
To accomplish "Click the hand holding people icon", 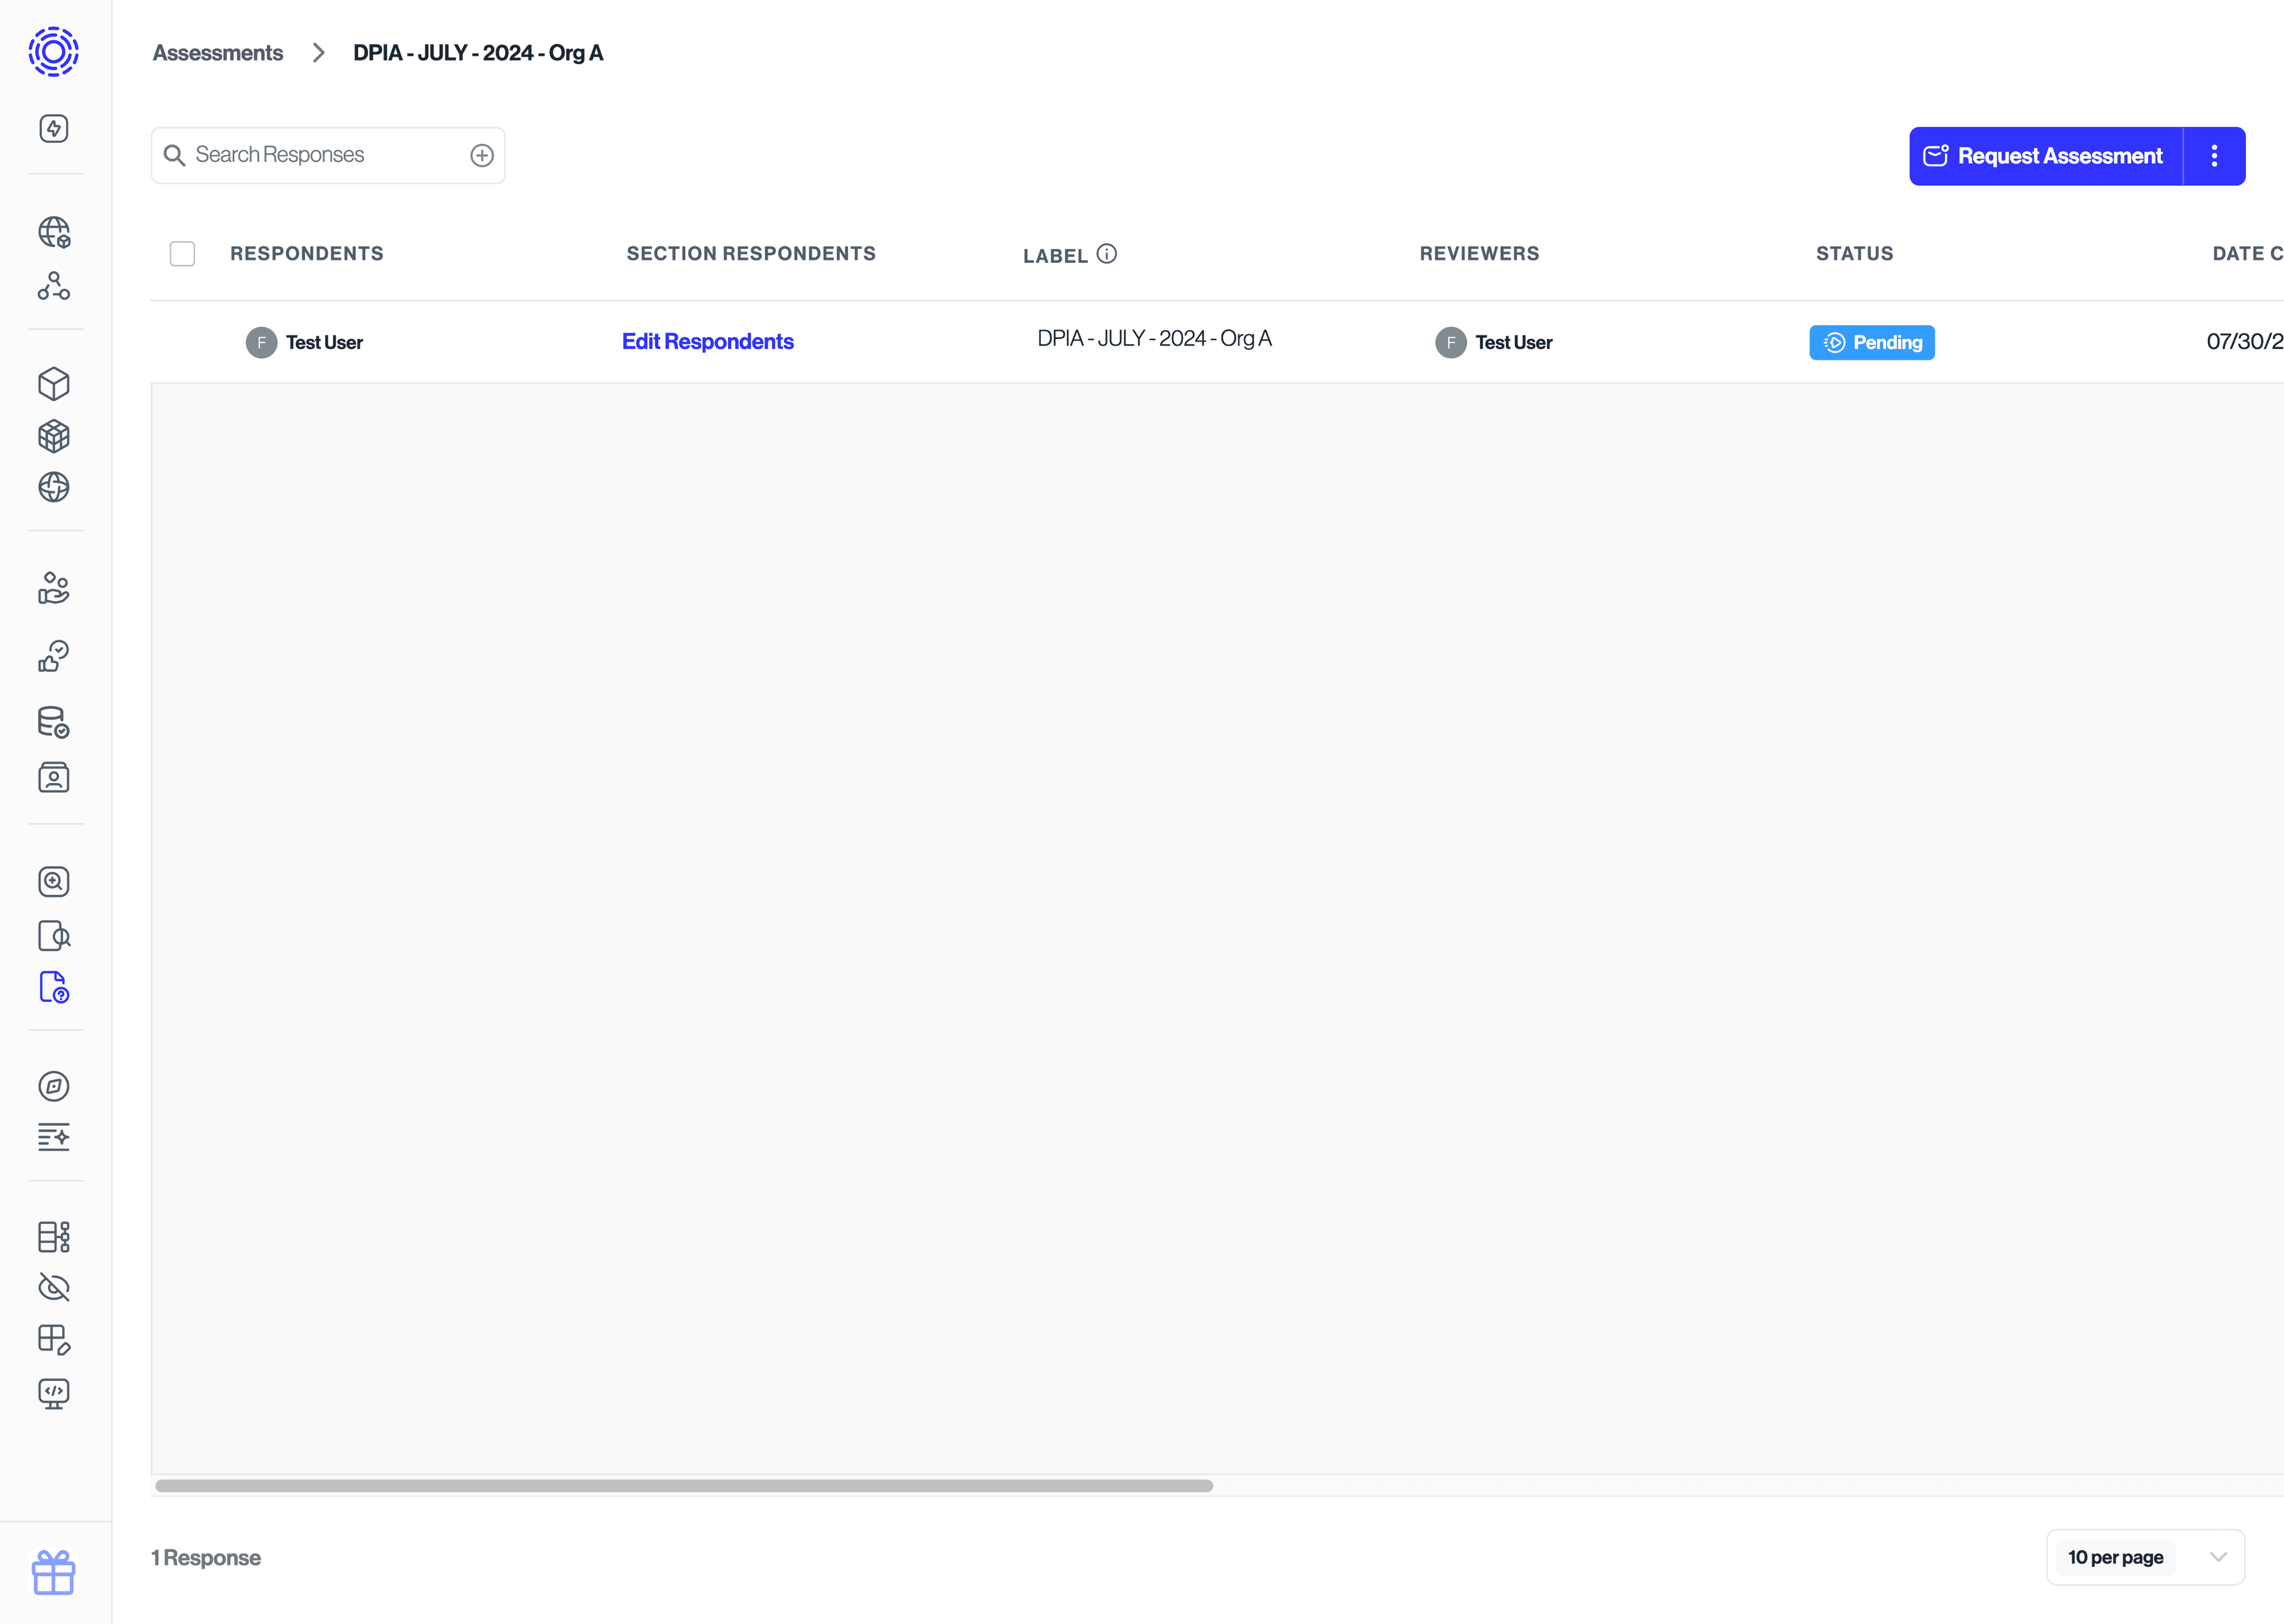I will [54, 588].
